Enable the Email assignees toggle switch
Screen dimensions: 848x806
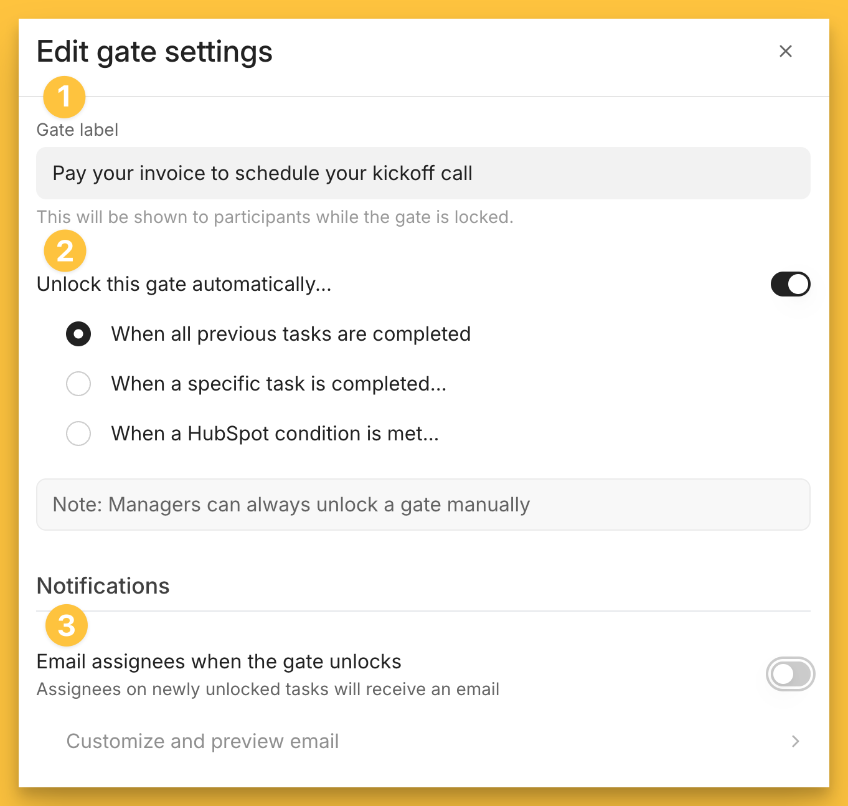point(790,674)
